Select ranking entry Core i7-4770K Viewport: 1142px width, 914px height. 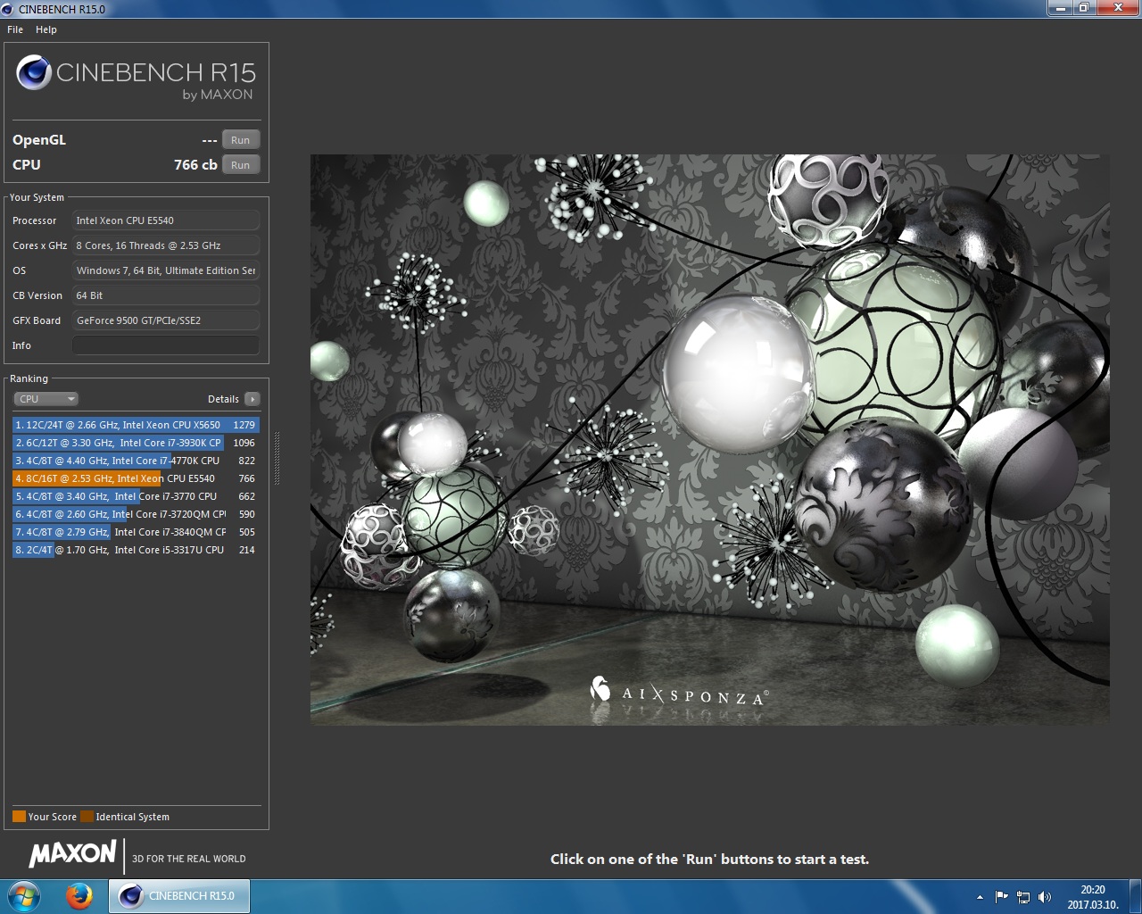136,461
